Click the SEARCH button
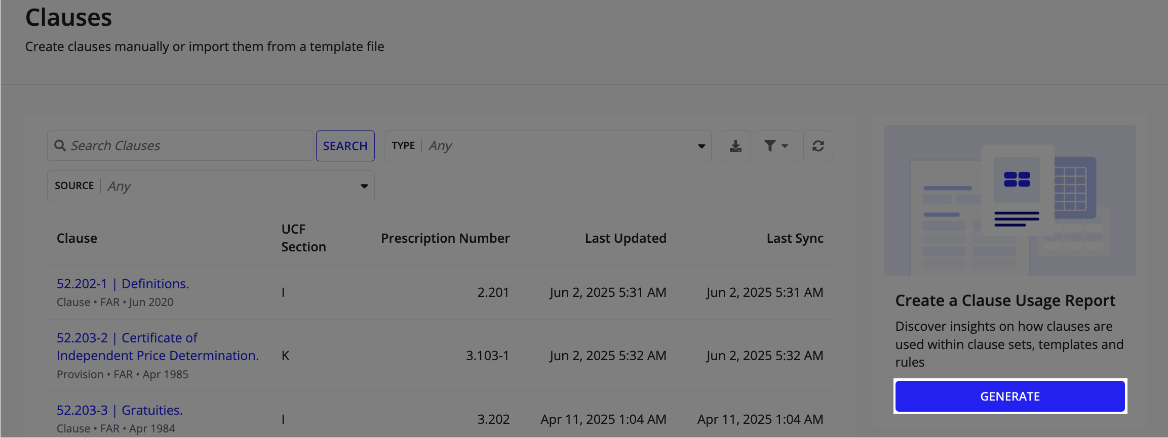The width and height of the screenshot is (1168, 438). [345, 146]
